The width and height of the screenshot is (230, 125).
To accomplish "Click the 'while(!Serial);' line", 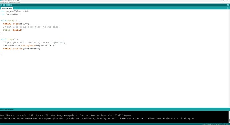I will coord(13,30).
